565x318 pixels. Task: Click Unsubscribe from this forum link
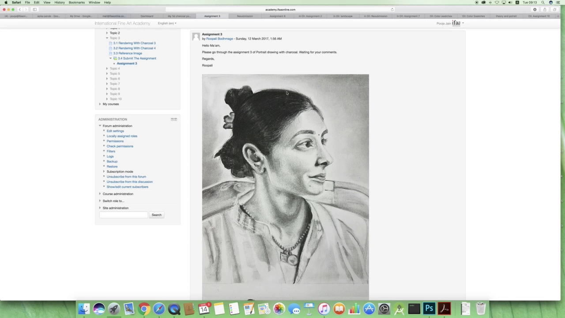point(126,177)
